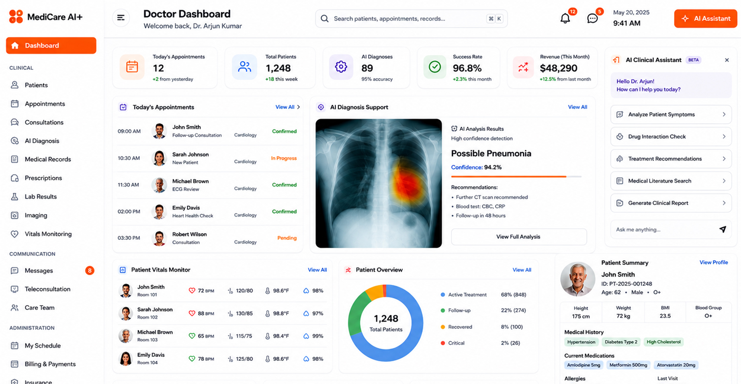Click View Full Analysis button

[518, 237]
